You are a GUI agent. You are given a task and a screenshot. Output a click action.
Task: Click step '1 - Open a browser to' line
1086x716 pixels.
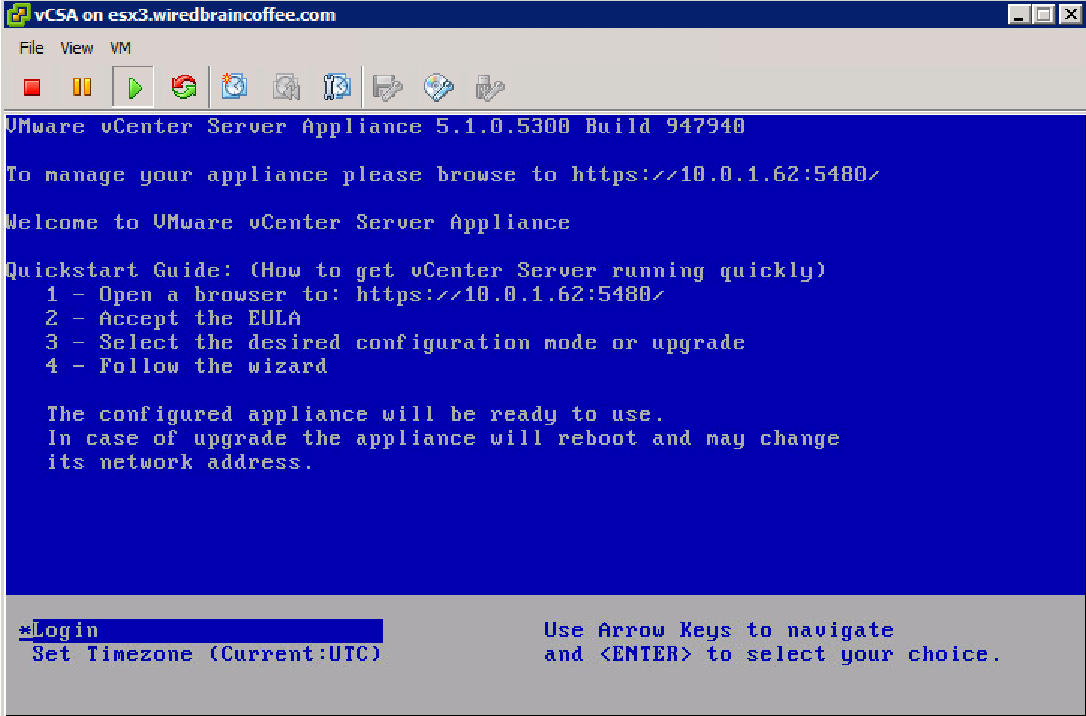[355, 294]
